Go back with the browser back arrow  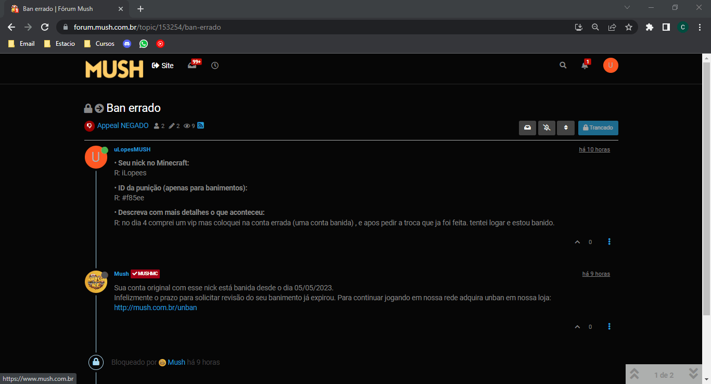pos(11,27)
